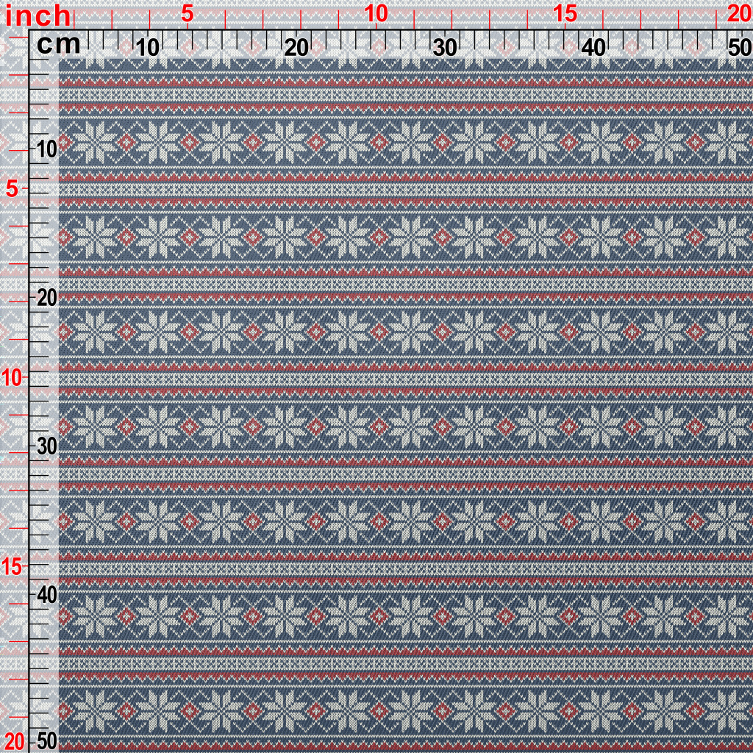
Task: Click the red "inch" unit label
Action: (x=38, y=15)
